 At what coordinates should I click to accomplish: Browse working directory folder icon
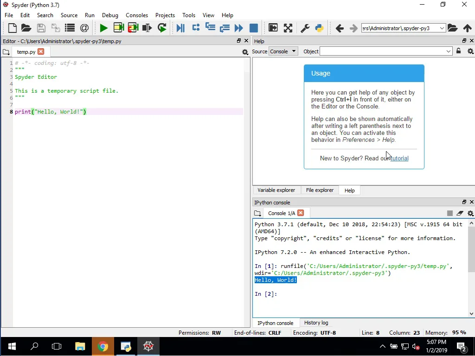pos(453,28)
